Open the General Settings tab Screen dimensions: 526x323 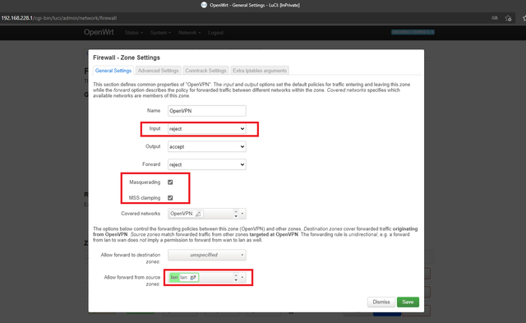point(113,71)
